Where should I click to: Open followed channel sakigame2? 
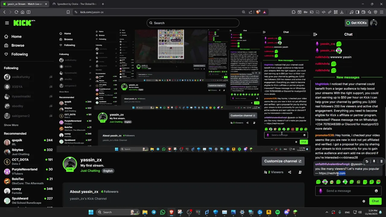[x=28, y=116]
